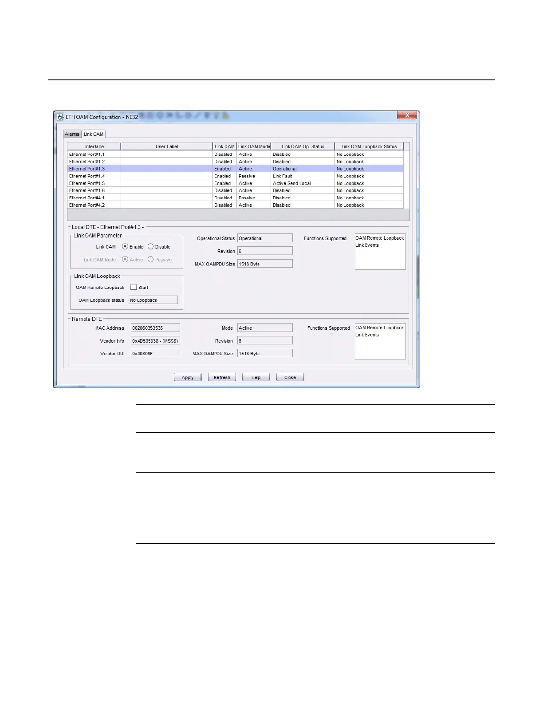This screenshot has height=703, width=543.
Task: Choose Passive Link OAM Mode radio
Action: (151, 260)
